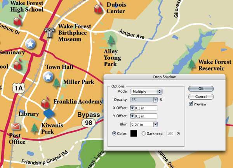
Task: Click the OK button
Action: tap(201, 88)
